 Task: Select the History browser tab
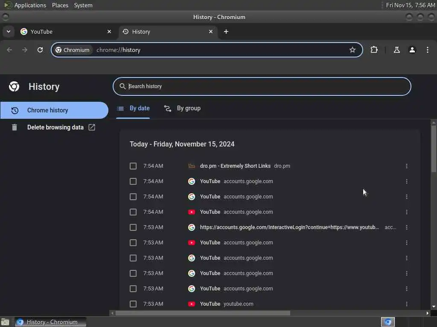pos(168,32)
